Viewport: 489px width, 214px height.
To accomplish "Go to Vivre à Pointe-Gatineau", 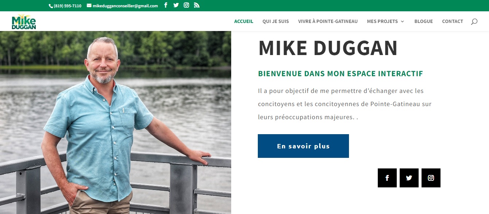I will click(328, 22).
